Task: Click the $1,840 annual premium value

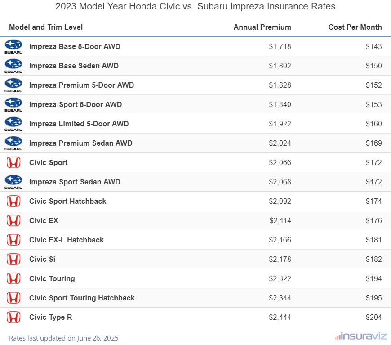Action: point(280,105)
